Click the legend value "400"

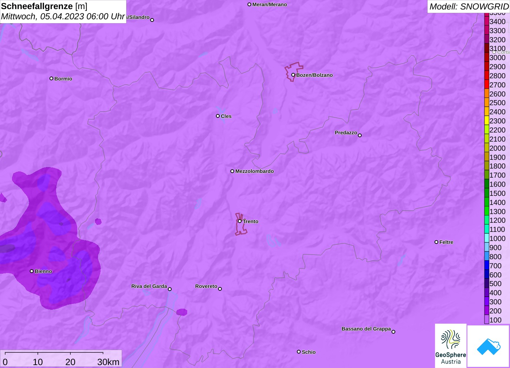tap(495, 293)
